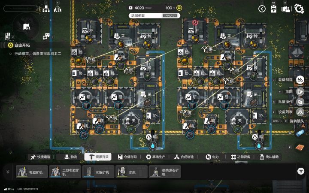Open the building filter funnel icon
This screenshot has width=309, height=193.
click(301, 171)
